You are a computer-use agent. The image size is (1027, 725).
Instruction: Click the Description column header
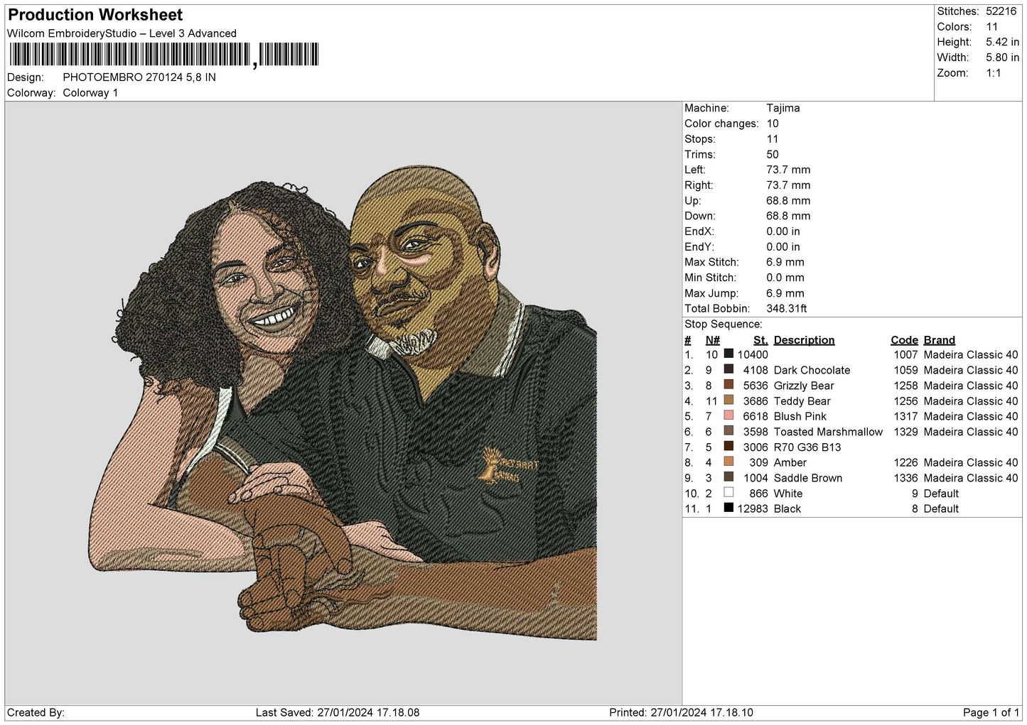[804, 340]
